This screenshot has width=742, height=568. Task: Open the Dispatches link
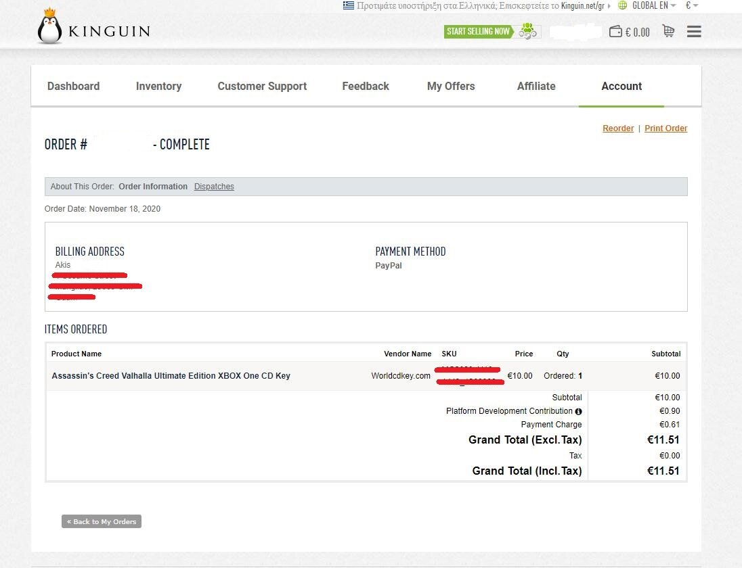[x=214, y=186]
